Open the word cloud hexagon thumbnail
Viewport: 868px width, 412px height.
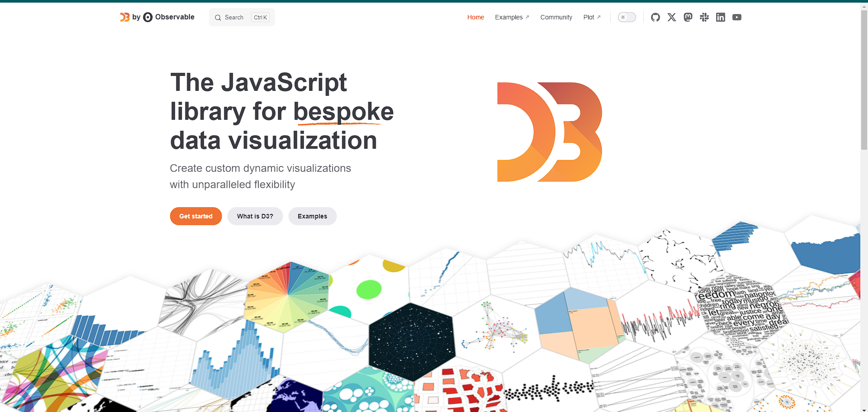(741, 308)
